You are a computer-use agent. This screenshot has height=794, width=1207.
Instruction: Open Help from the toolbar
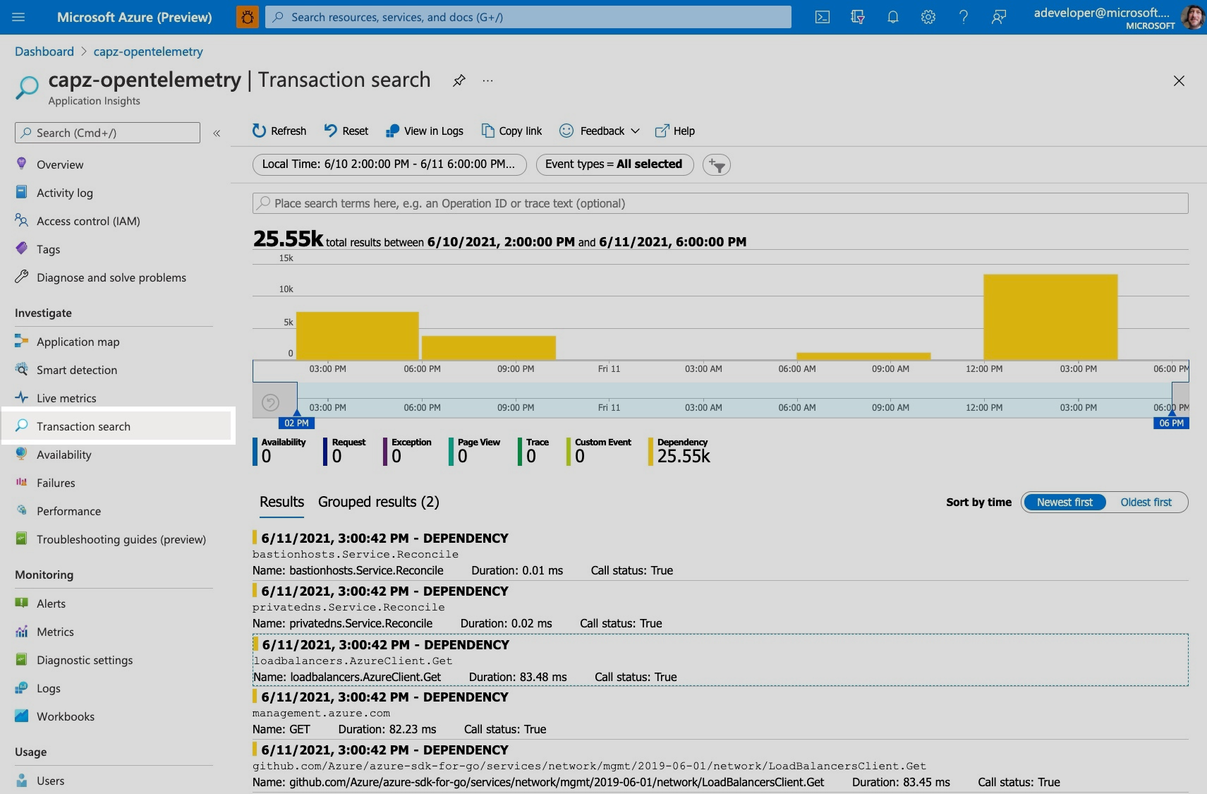click(x=675, y=131)
